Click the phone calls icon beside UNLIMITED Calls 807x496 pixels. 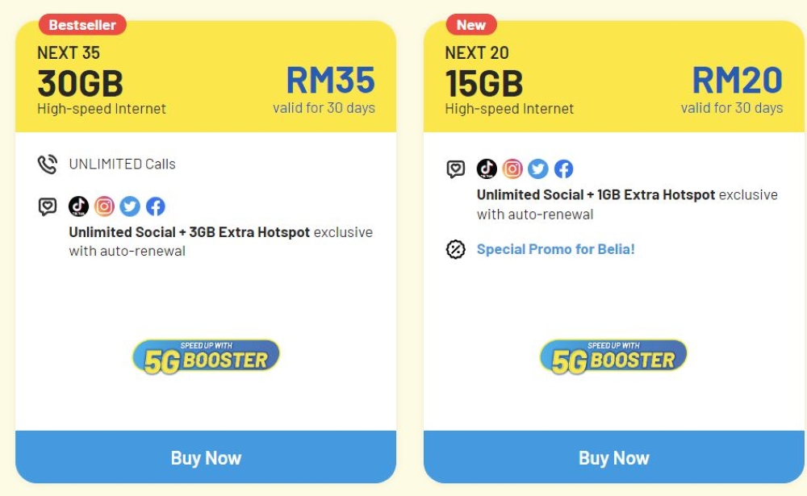click(x=48, y=165)
